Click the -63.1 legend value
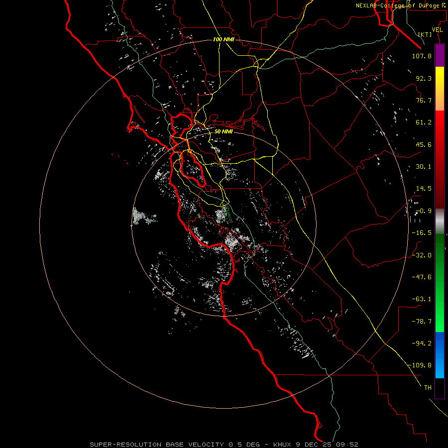This screenshot has width=448, height=448. coord(422,299)
